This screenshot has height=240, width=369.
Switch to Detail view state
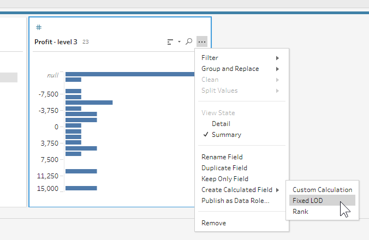pyautogui.click(x=221, y=124)
